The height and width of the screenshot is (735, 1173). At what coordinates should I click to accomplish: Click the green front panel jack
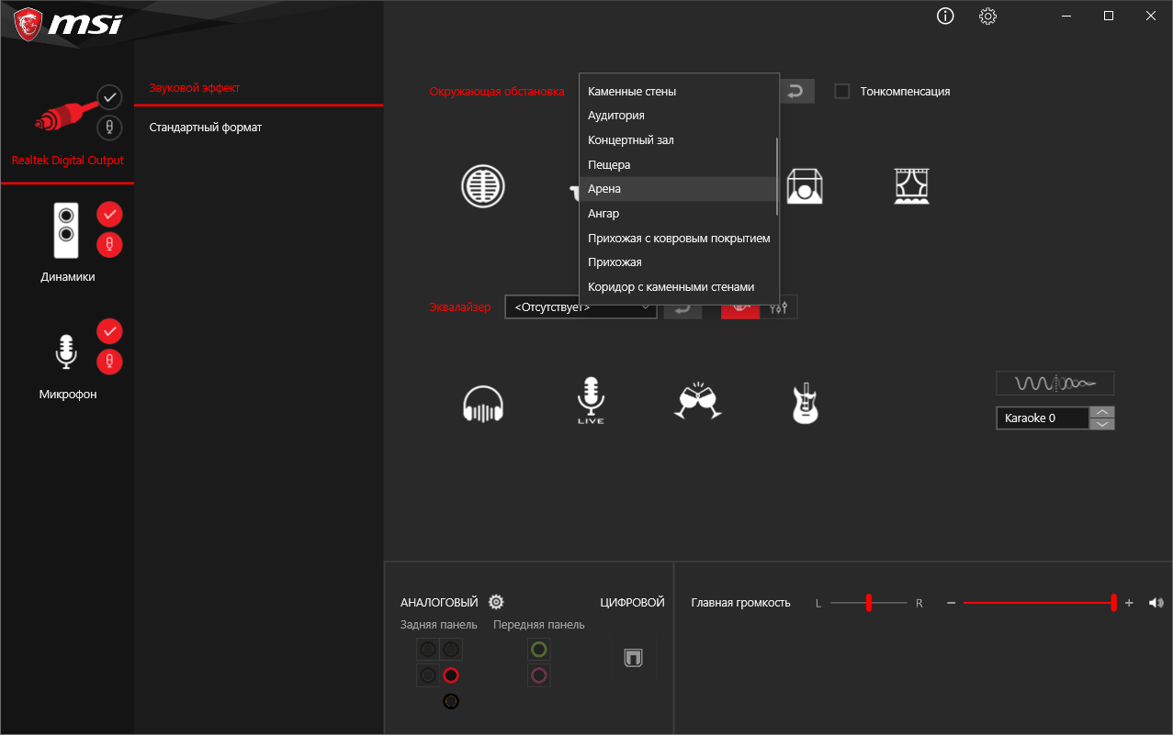pyautogui.click(x=539, y=650)
